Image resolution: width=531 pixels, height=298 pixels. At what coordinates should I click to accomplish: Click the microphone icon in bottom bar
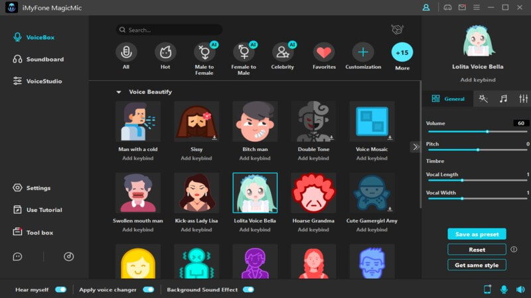(x=504, y=289)
